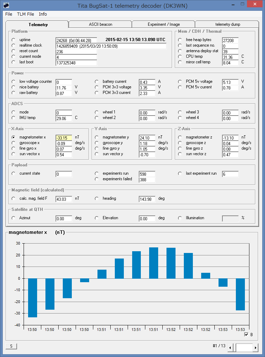Pick the Azimut radio button
Viewport: 265px width, 357px height.
pyautogui.click(x=14, y=218)
